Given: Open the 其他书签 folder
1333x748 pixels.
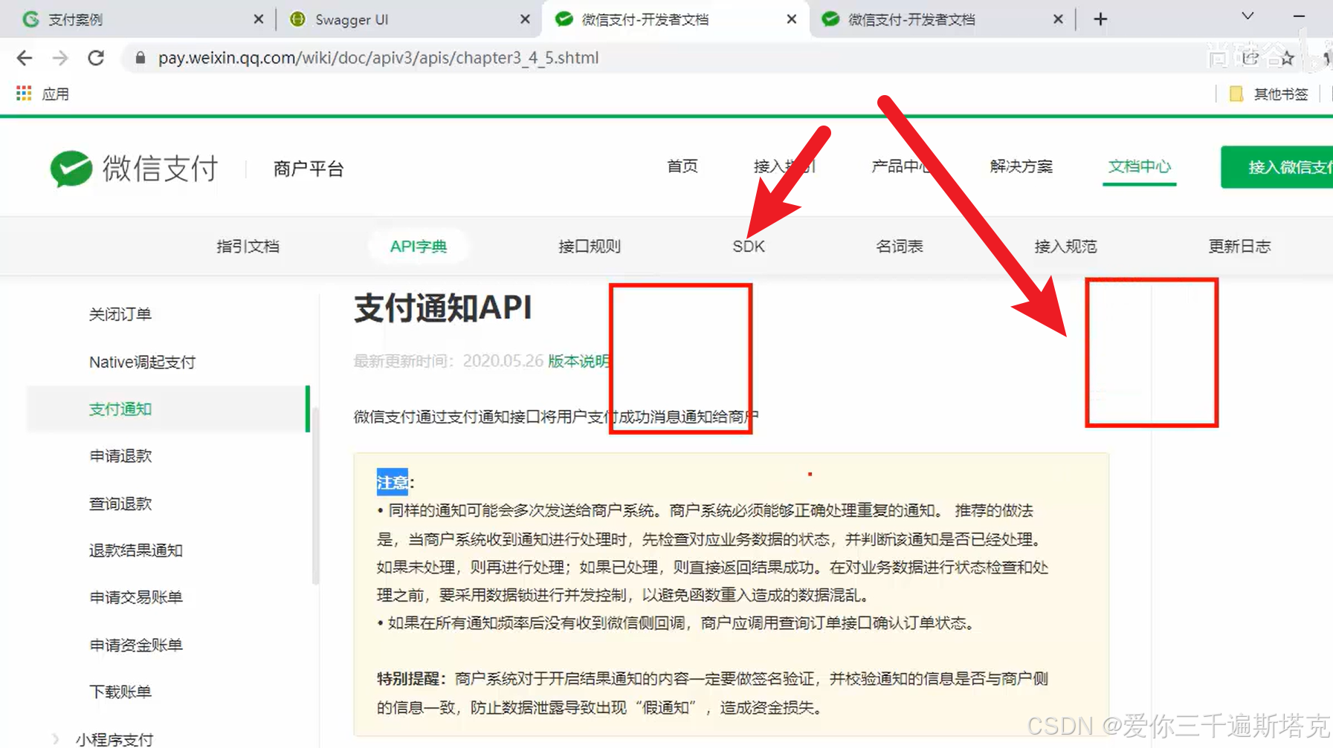Looking at the screenshot, I should click(1269, 94).
